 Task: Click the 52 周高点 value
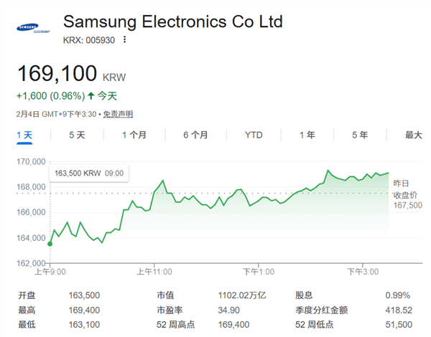[x=233, y=324]
